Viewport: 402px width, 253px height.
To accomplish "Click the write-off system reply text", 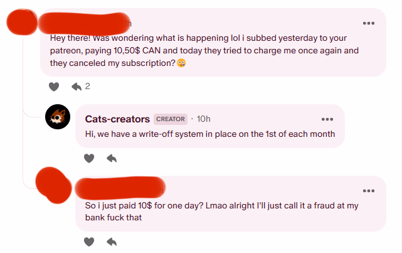I will 209,134.
